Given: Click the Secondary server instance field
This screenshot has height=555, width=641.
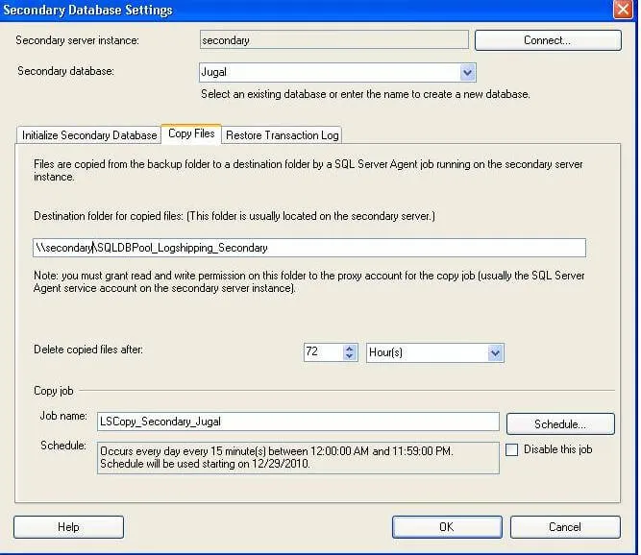Looking at the screenshot, I should (x=334, y=40).
